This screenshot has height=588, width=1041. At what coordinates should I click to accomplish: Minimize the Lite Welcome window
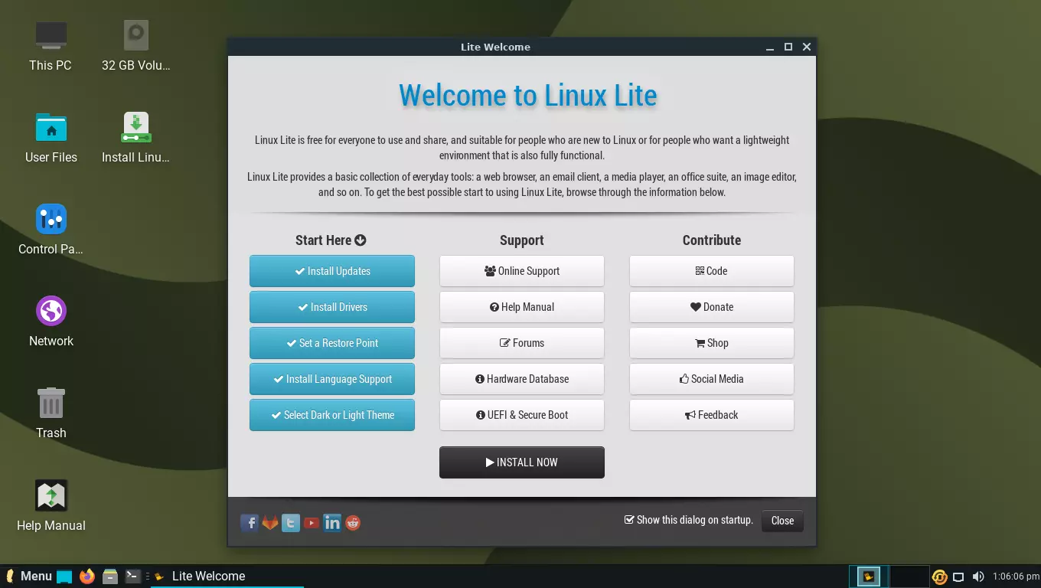(770, 47)
